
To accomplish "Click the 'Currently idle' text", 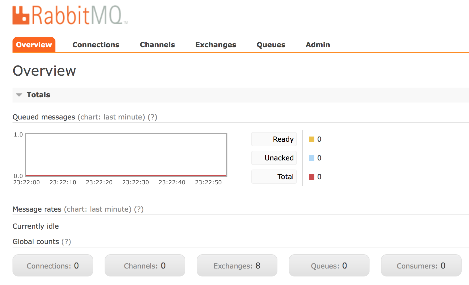I will (x=36, y=226).
